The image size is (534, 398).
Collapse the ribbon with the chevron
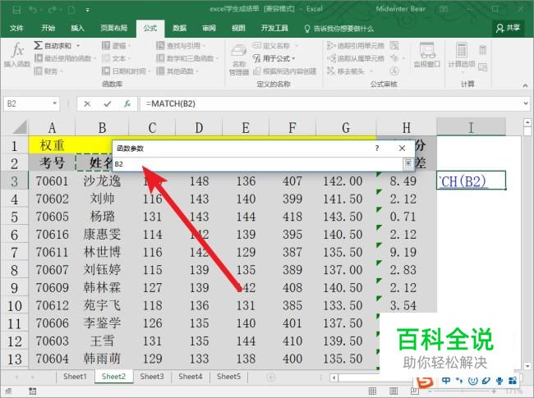tap(525, 85)
